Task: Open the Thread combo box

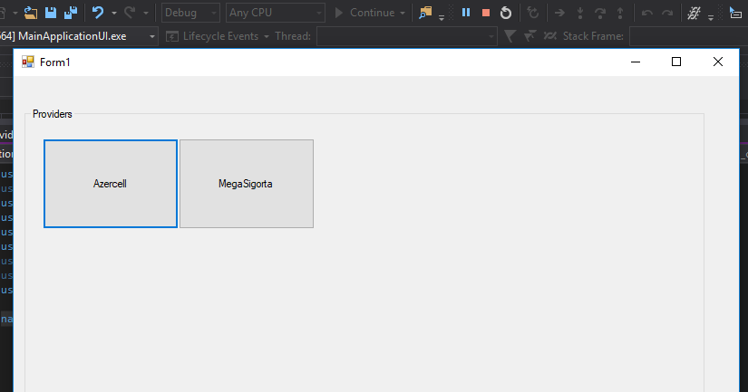Action: click(x=406, y=36)
